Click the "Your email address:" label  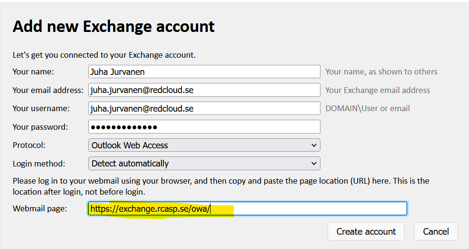[48, 90]
